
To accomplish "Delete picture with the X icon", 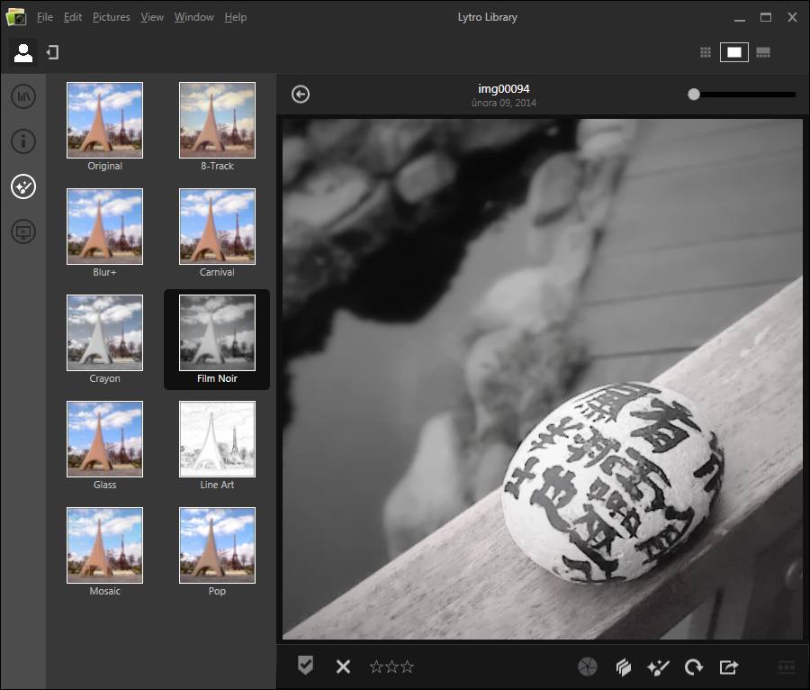I will (x=343, y=667).
